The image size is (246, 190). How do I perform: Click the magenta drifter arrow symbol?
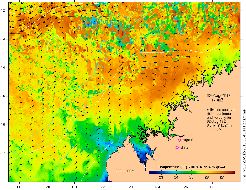click(177, 148)
